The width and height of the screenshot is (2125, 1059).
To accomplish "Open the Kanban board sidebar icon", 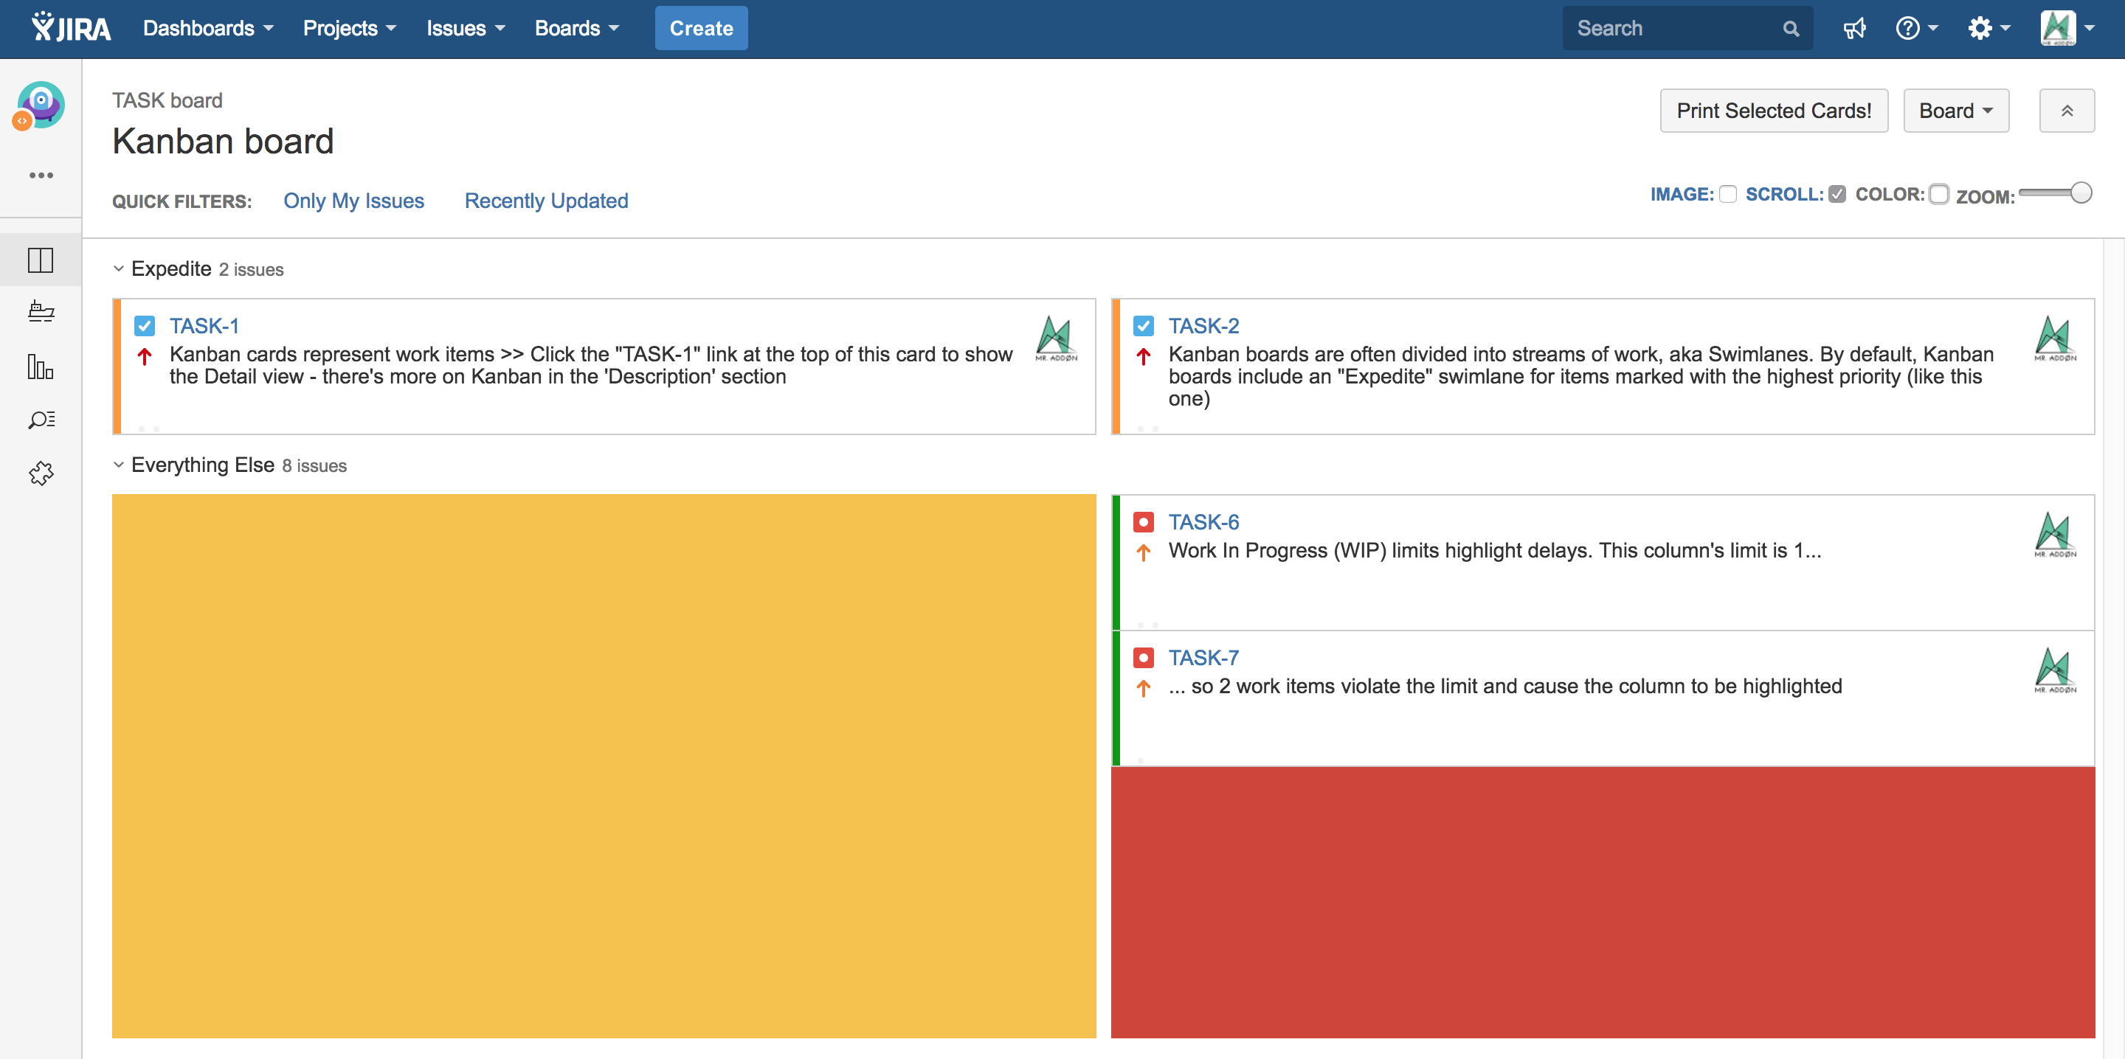I will (41, 260).
